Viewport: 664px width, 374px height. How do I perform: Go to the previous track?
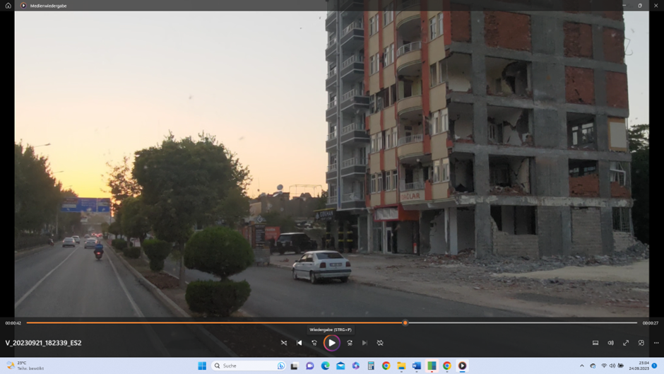(x=300, y=343)
